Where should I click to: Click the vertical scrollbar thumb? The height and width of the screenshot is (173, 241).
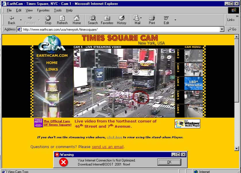[236, 70]
